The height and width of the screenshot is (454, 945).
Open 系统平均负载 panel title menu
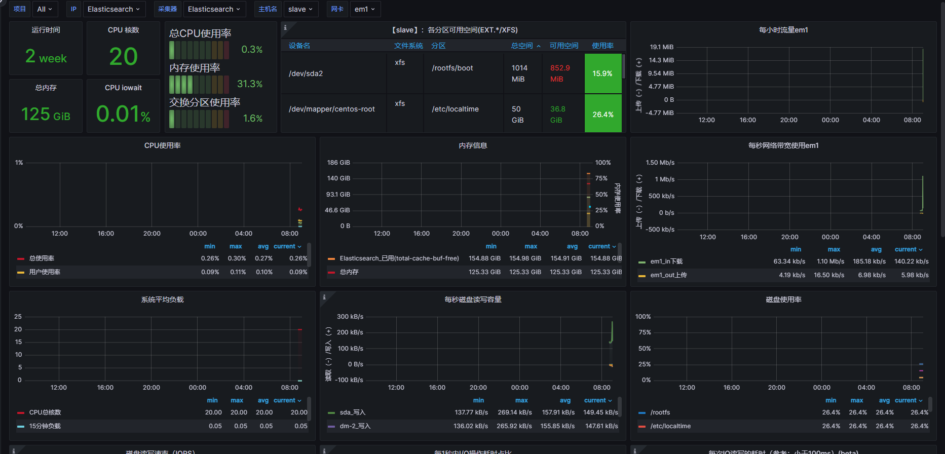tap(162, 299)
